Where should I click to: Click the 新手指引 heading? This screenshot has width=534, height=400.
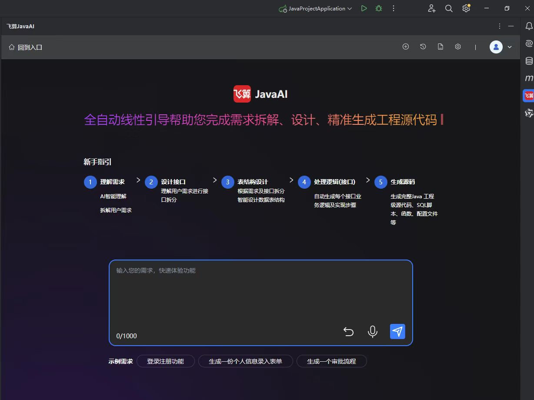pos(98,162)
